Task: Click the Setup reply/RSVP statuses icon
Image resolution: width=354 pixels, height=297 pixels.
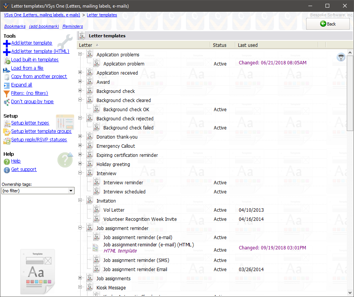Action: [x=6, y=139]
